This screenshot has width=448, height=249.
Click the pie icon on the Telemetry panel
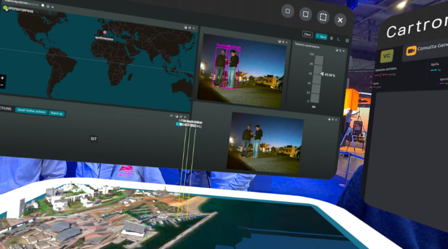tap(336, 50)
